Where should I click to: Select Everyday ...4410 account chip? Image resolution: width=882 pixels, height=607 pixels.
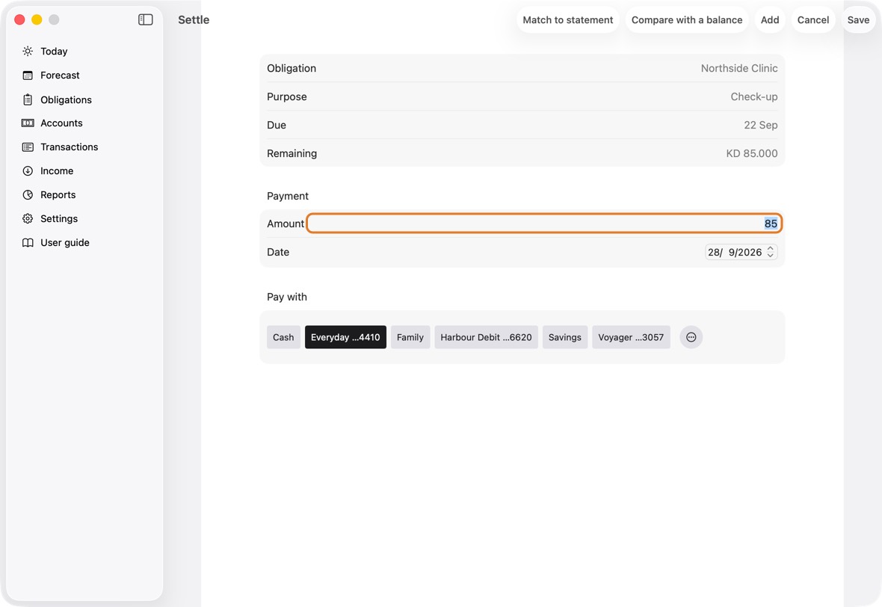click(345, 337)
